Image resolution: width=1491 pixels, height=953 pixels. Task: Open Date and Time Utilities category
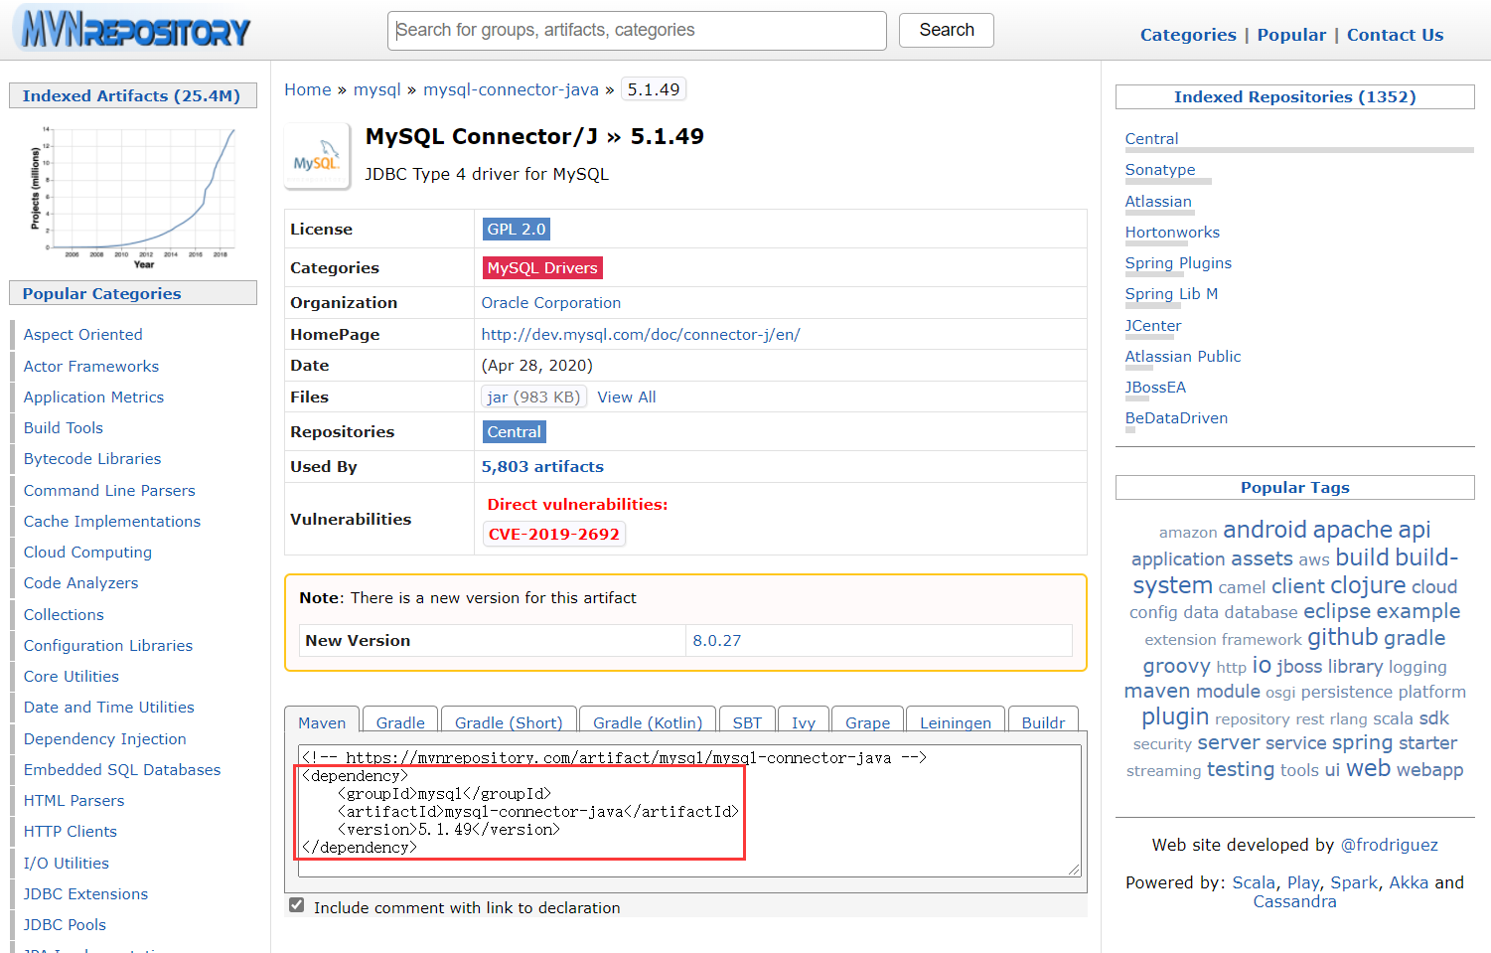point(109,707)
